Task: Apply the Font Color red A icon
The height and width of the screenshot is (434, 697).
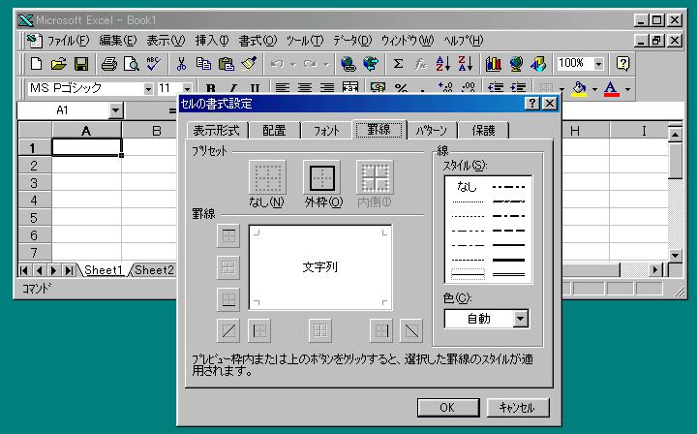Action: 612,88
